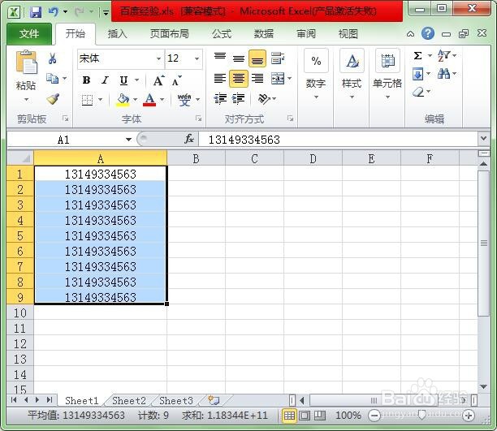Select row 10 header
The image size is (497, 431).
click(x=20, y=312)
